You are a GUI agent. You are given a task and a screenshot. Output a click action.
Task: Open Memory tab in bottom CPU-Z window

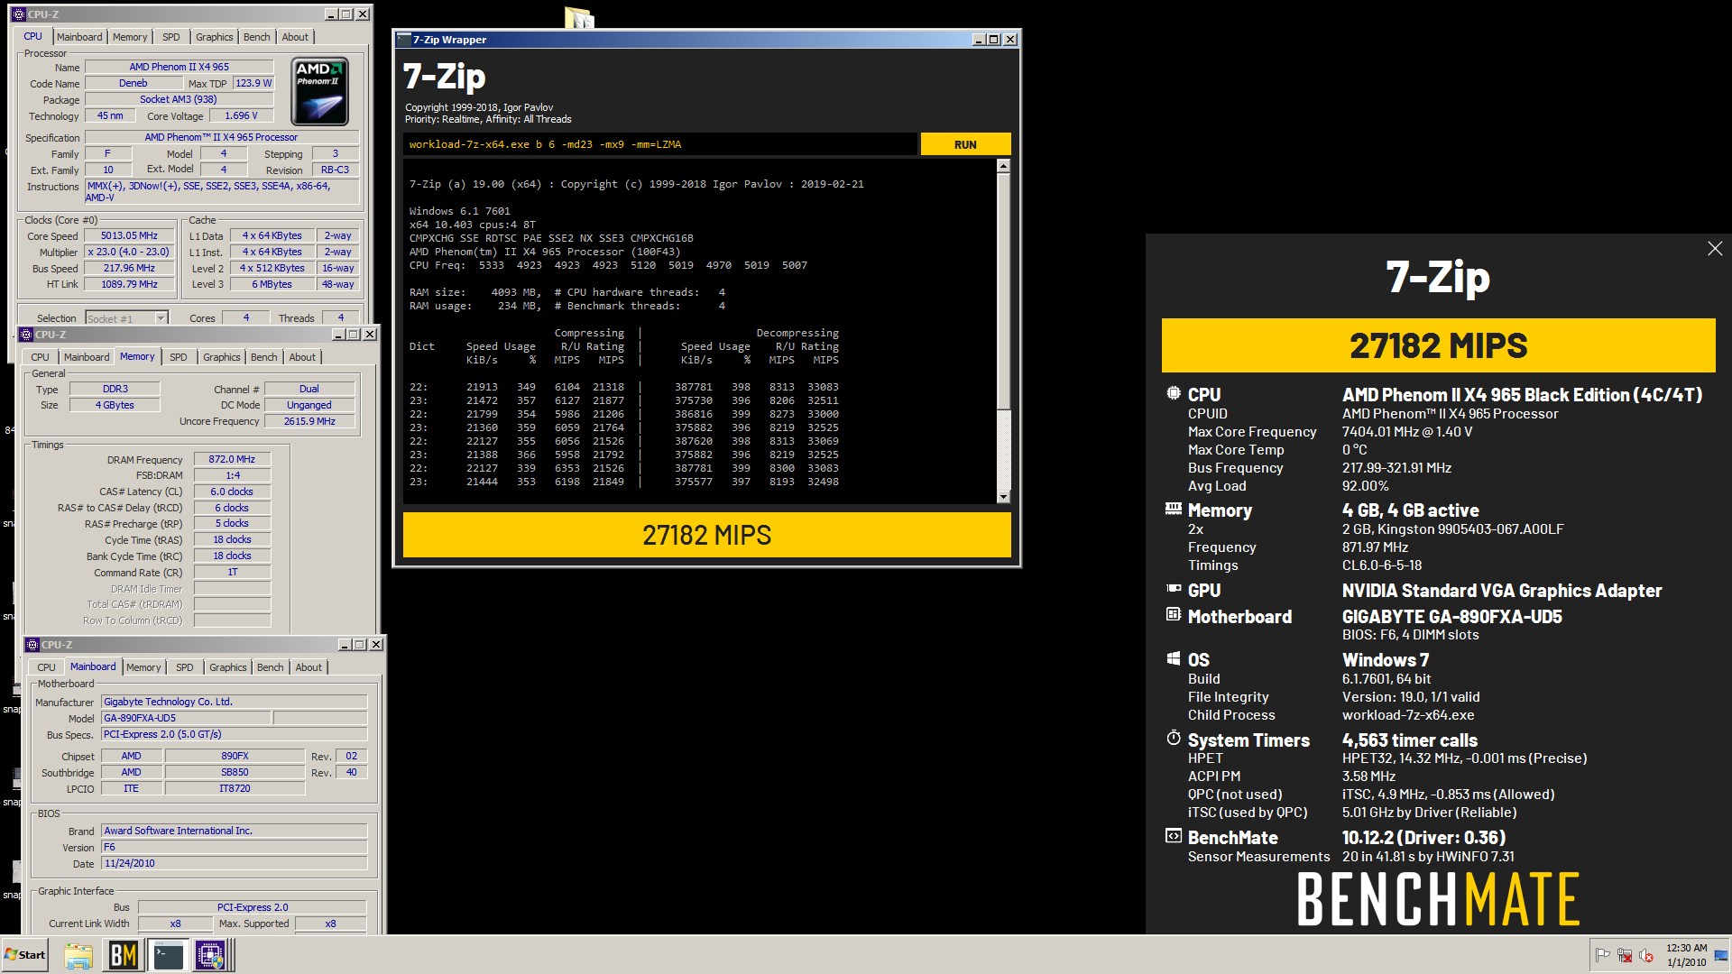(143, 667)
